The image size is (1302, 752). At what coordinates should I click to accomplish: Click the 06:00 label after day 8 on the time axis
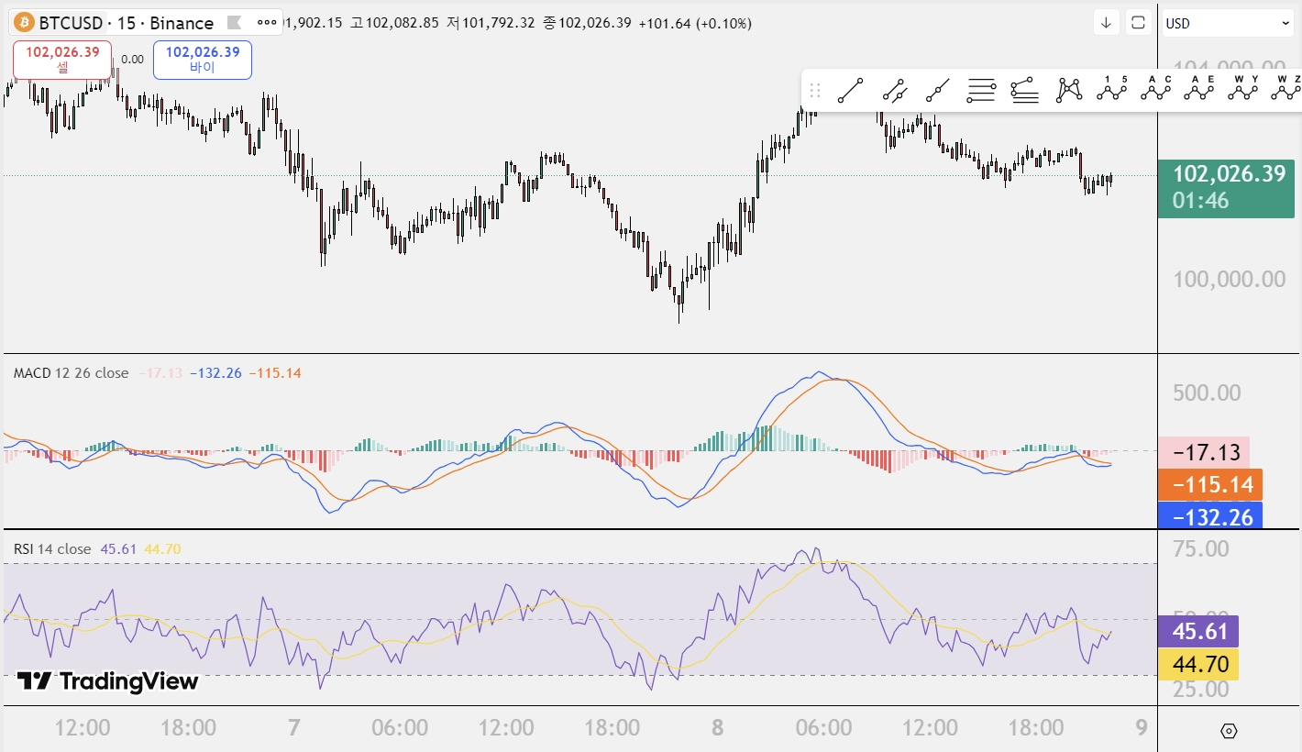[823, 728]
